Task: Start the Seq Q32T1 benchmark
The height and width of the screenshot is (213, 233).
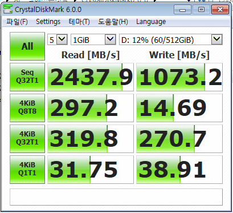Action: [27, 77]
